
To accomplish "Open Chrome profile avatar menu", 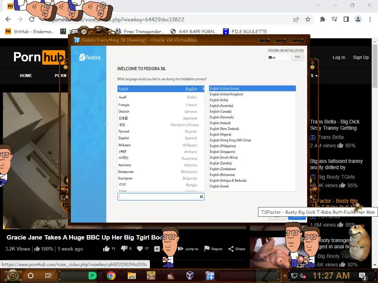I will pyautogui.click(x=358, y=19).
